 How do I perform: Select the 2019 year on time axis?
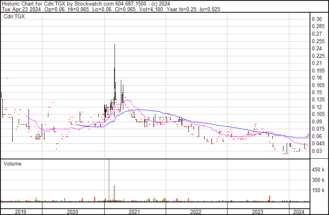coord(21,211)
